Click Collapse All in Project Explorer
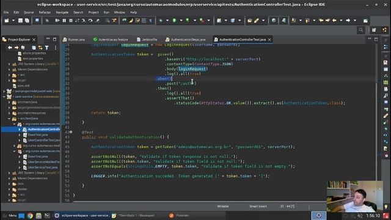 tap(34, 48)
